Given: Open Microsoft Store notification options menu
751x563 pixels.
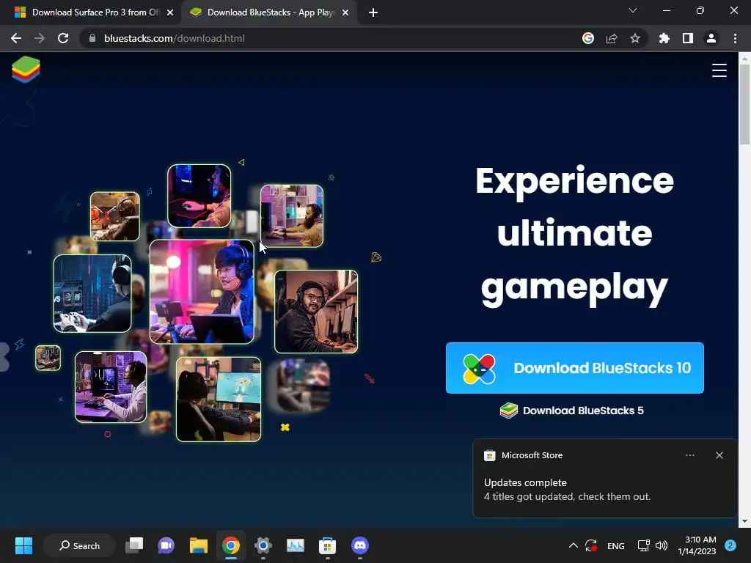Looking at the screenshot, I should coord(689,455).
